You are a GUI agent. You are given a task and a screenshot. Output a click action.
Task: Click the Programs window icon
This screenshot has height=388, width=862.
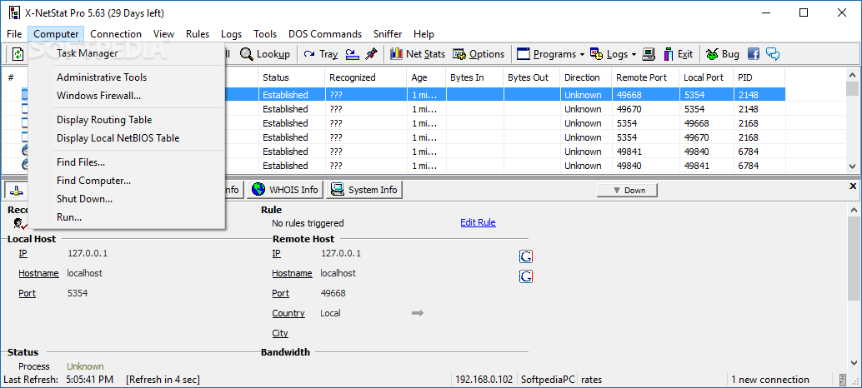pos(524,54)
